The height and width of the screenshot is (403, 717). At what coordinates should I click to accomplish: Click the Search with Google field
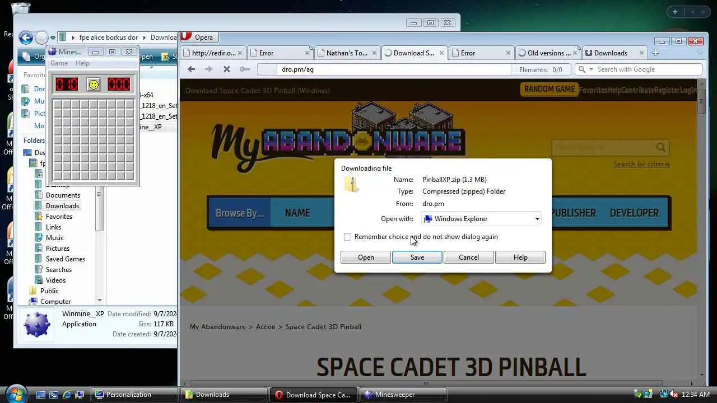click(x=639, y=69)
